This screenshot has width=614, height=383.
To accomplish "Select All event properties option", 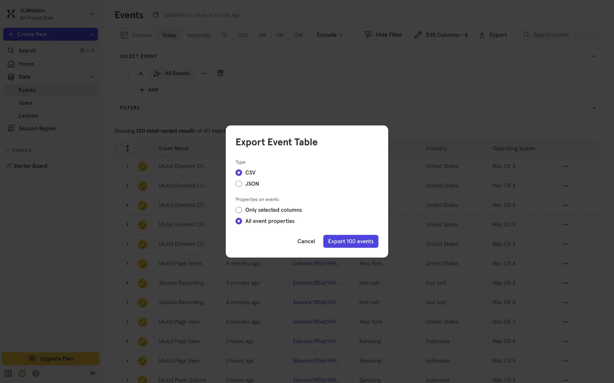I will (239, 221).
